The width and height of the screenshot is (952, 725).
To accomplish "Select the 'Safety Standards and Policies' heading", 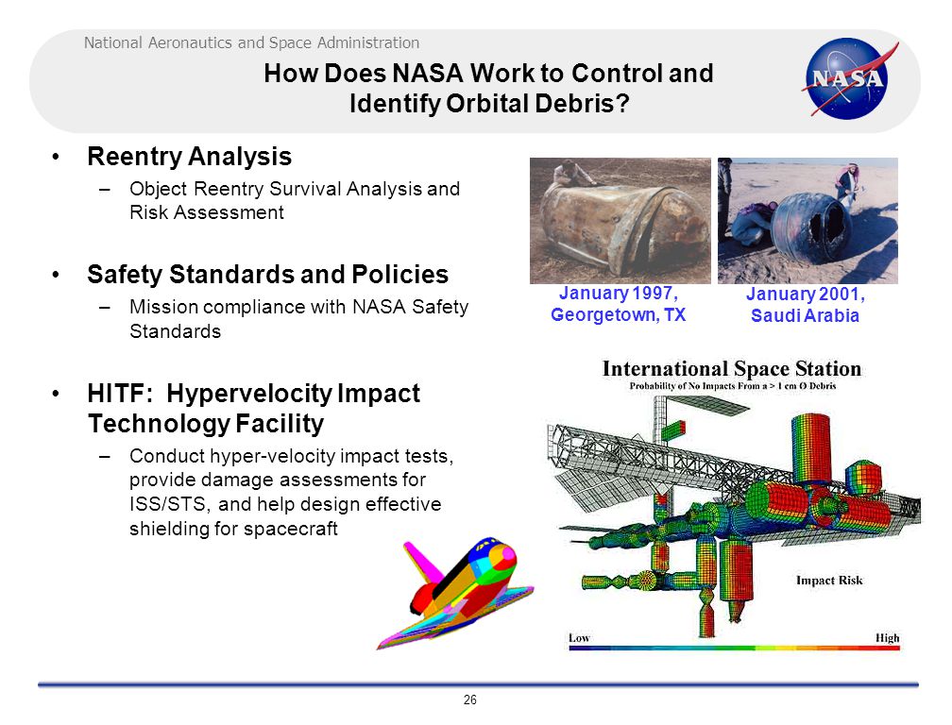I will [x=268, y=274].
